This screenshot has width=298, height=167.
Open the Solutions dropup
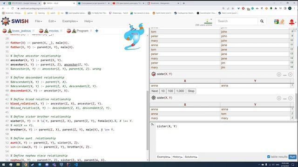click(191, 157)
